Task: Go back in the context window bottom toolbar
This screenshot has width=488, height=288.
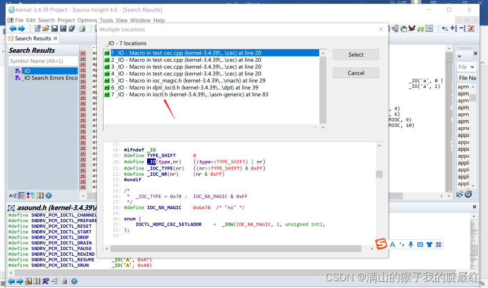Action: tap(11, 281)
